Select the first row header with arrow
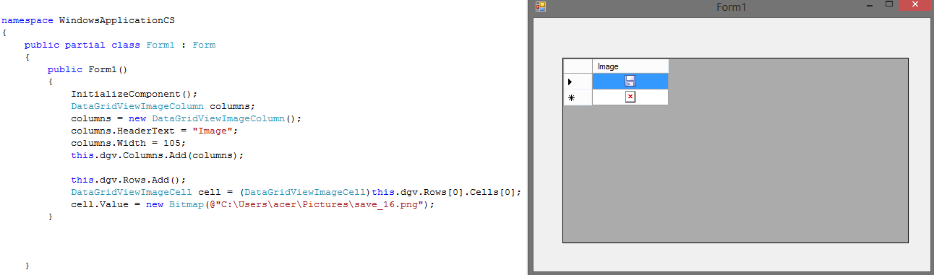Image resolution: width=934 pixels, height=275 pixels. pos(578,81)
